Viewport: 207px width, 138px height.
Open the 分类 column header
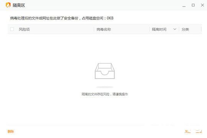click(x=185, y=29)
